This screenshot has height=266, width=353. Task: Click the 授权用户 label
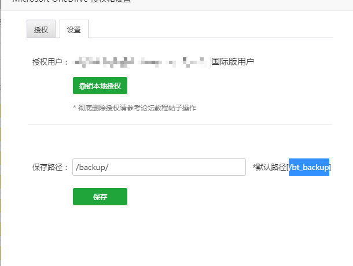pyautogui.click(x=50, y=62)
